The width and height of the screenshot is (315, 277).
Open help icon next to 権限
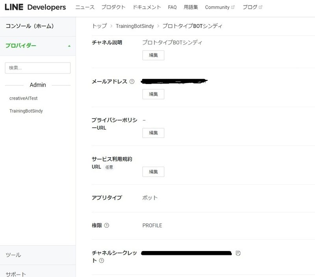[x=107, y=225]
